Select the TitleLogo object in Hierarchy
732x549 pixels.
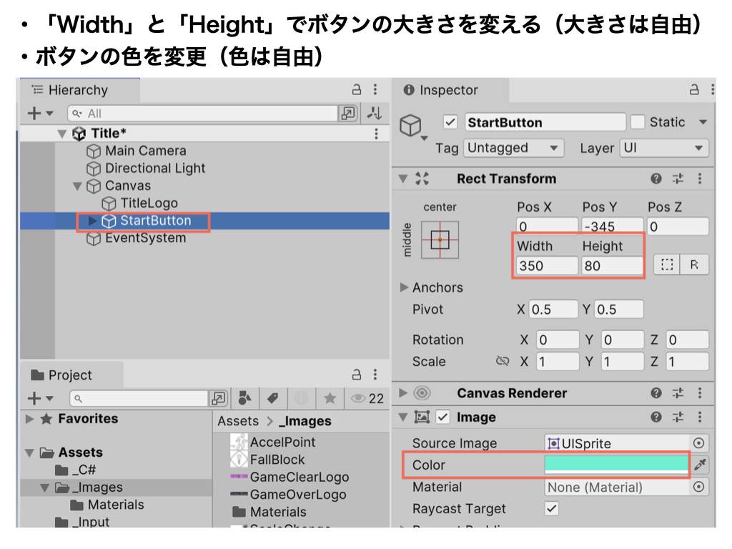coord(148,204)
